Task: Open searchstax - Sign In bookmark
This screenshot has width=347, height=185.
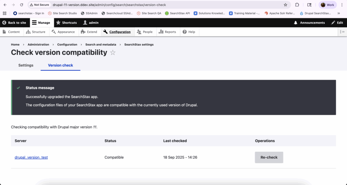Action: (x=28, y=13)
